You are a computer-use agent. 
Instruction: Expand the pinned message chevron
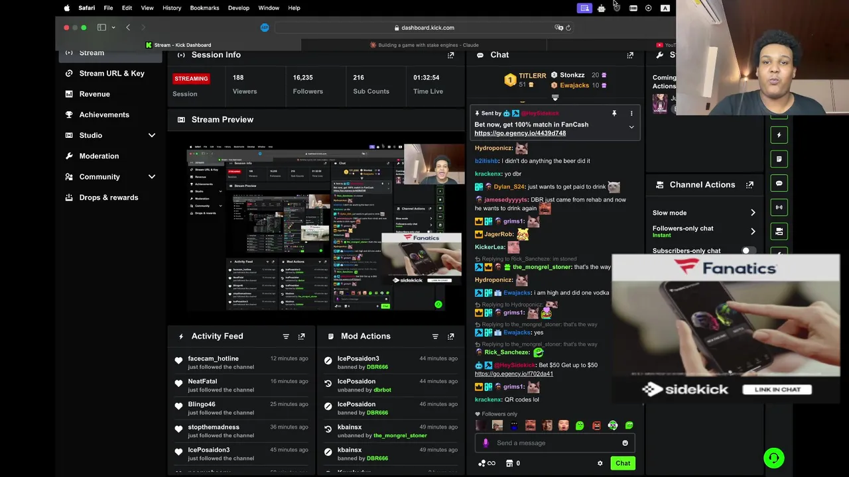(631, 127)
